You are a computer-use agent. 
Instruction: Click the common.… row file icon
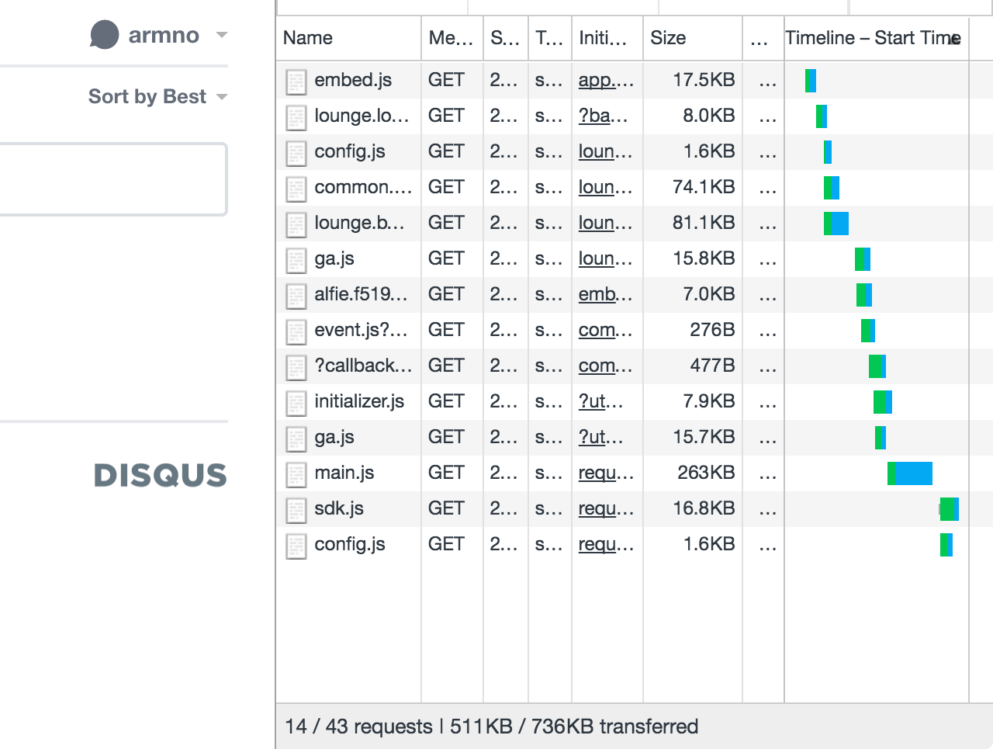pyautogui.click(x=296, y=189)
